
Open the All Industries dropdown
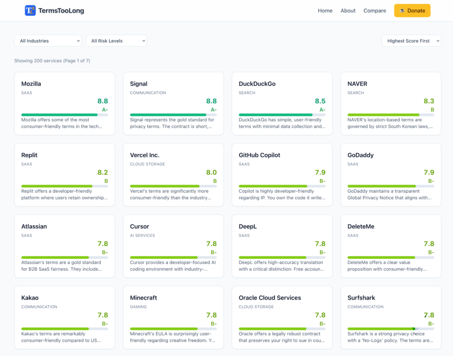coord(48,41)
